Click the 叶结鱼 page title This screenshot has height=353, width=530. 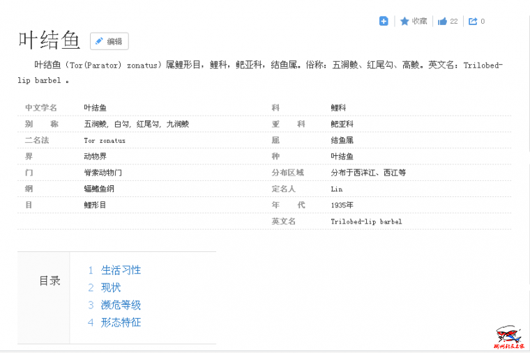click(x=49, y=40)
